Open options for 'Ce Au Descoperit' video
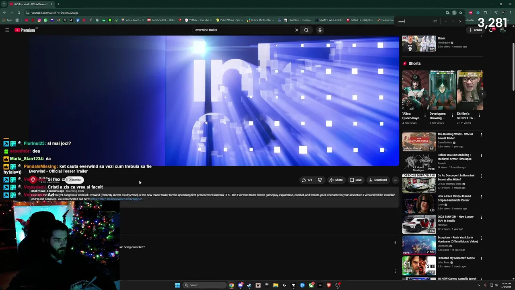Image resolution: width=515 pixels, height=290 pixels. point(481,176)
